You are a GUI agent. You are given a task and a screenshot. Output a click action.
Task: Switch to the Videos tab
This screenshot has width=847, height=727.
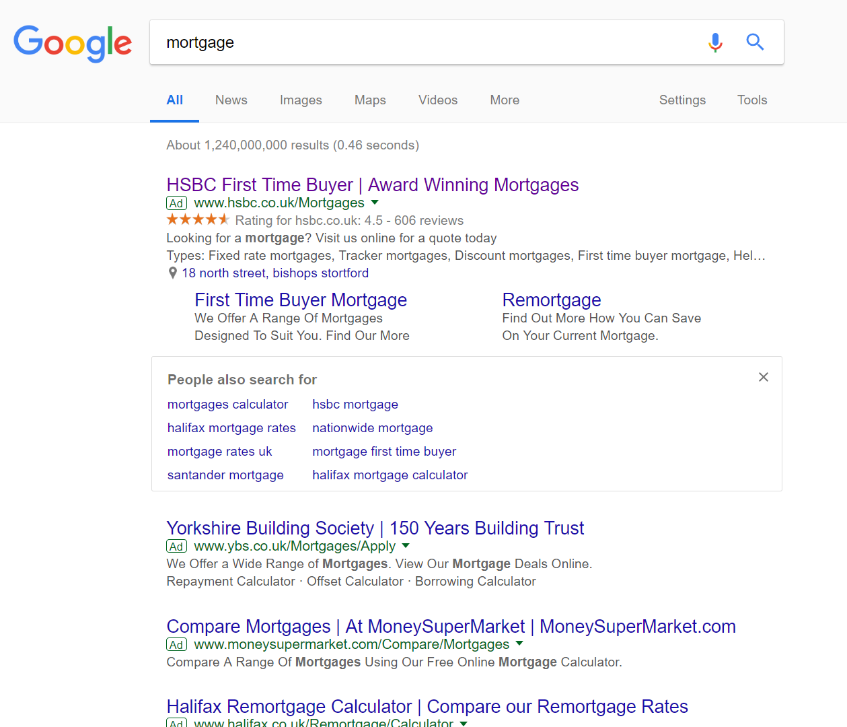[438, 100]
